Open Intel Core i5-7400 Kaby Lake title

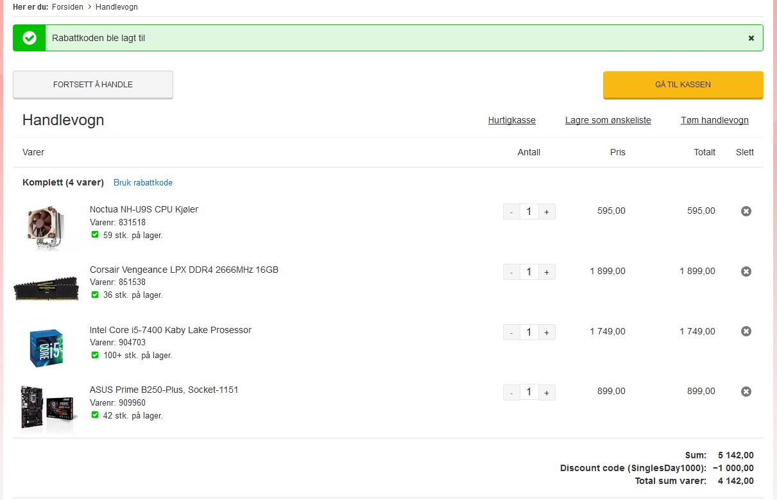point(171,330)
